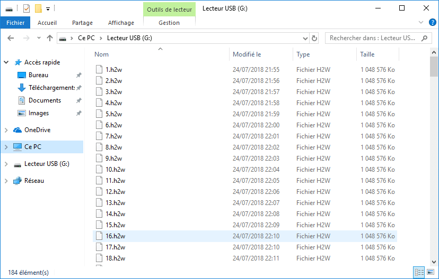Screen dimensions: 439x279
Task: Select the file named 8.h2w
Action: click(113, 147)
